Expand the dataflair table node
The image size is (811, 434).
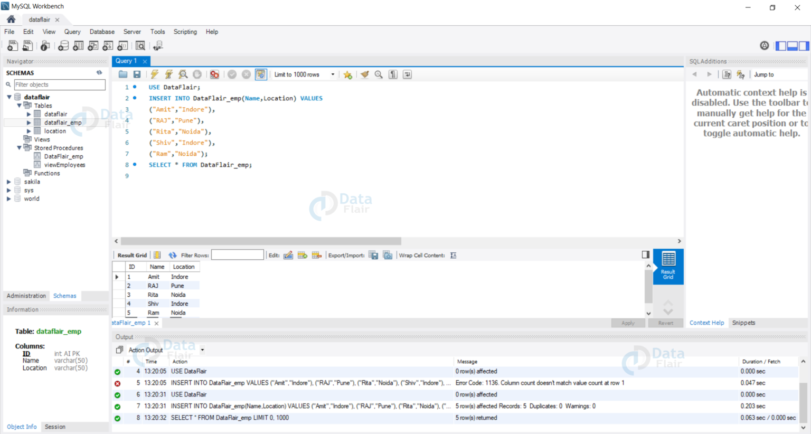click(29, 114)
